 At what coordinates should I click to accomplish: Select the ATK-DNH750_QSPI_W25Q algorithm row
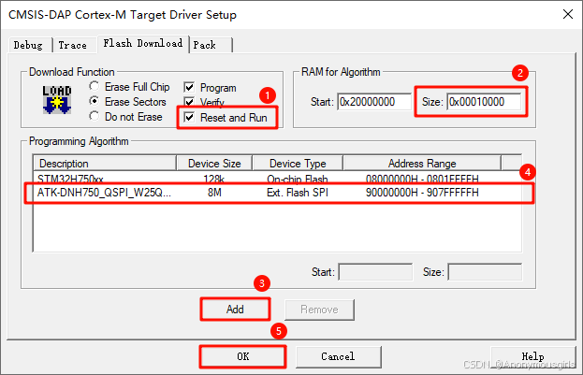pos(277,193)
